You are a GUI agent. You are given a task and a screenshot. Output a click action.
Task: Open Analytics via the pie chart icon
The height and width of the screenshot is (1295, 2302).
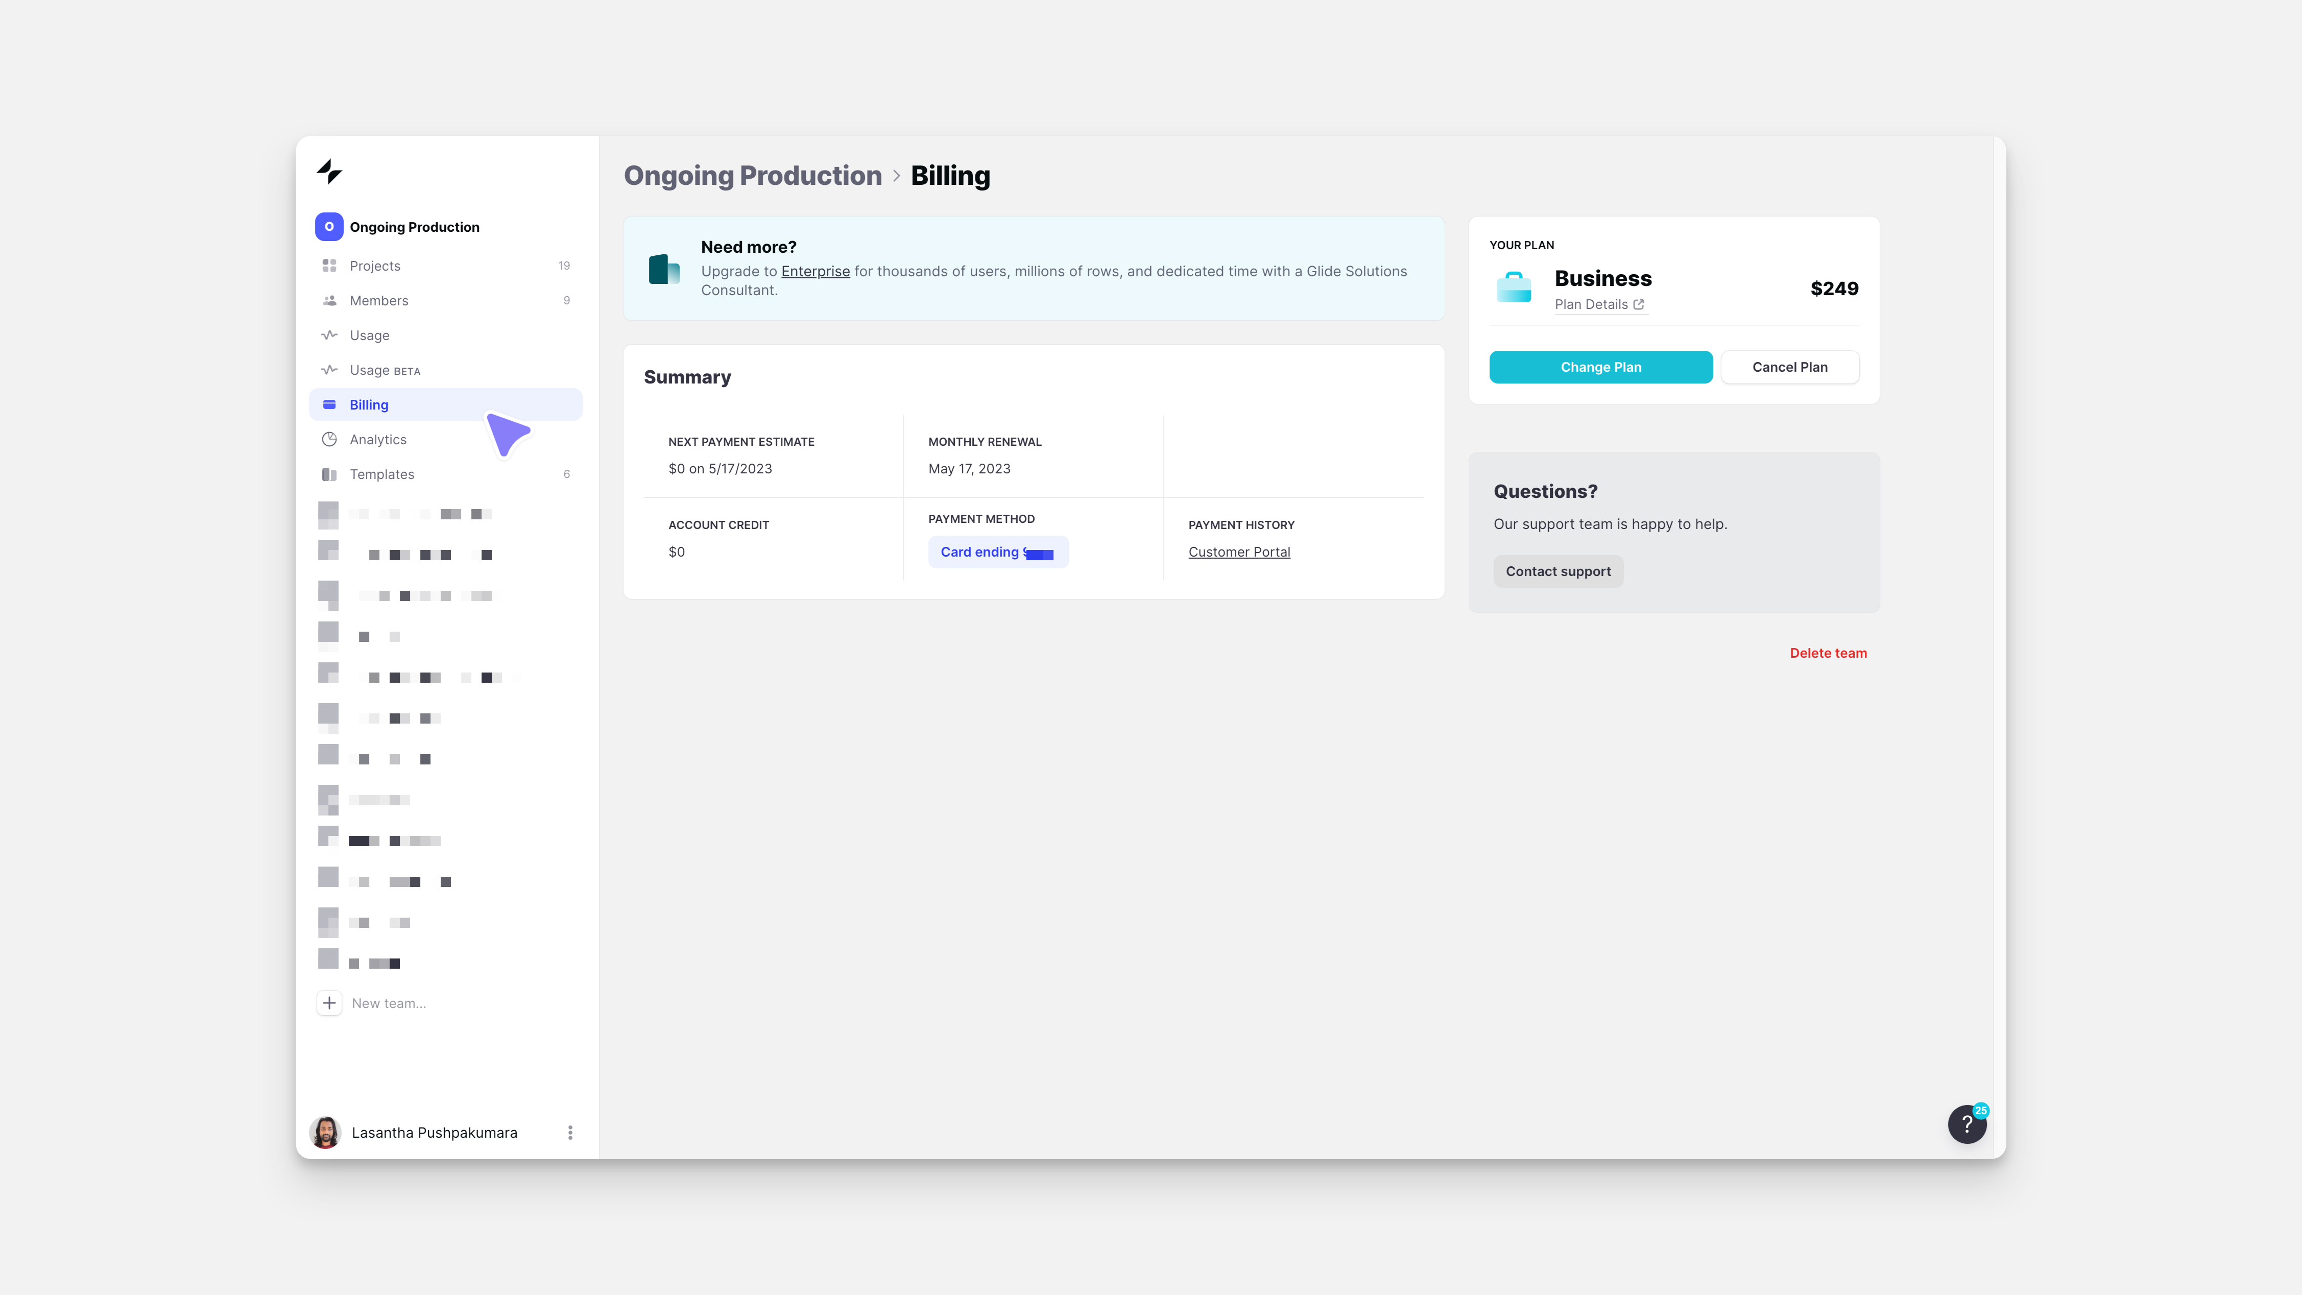pos(329,439)
